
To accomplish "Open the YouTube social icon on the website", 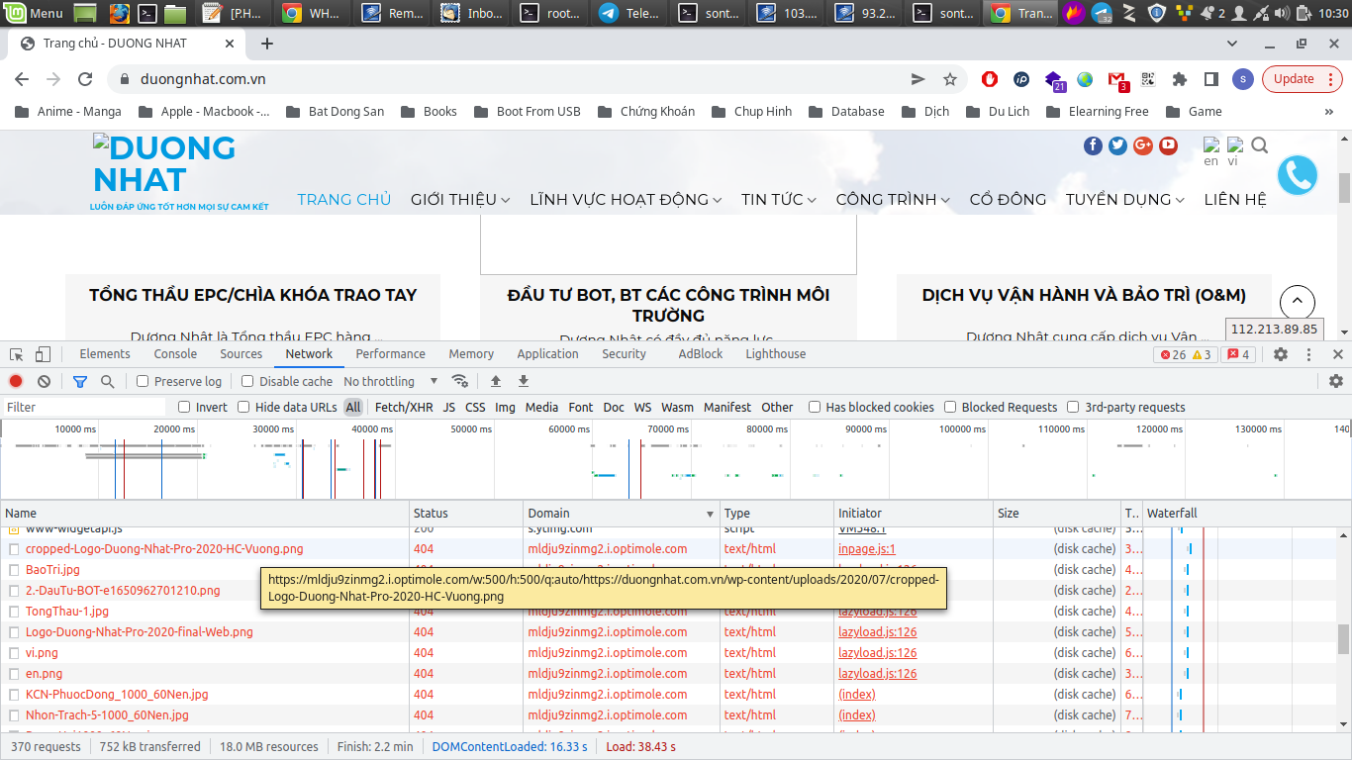I will click(1169, 145).
